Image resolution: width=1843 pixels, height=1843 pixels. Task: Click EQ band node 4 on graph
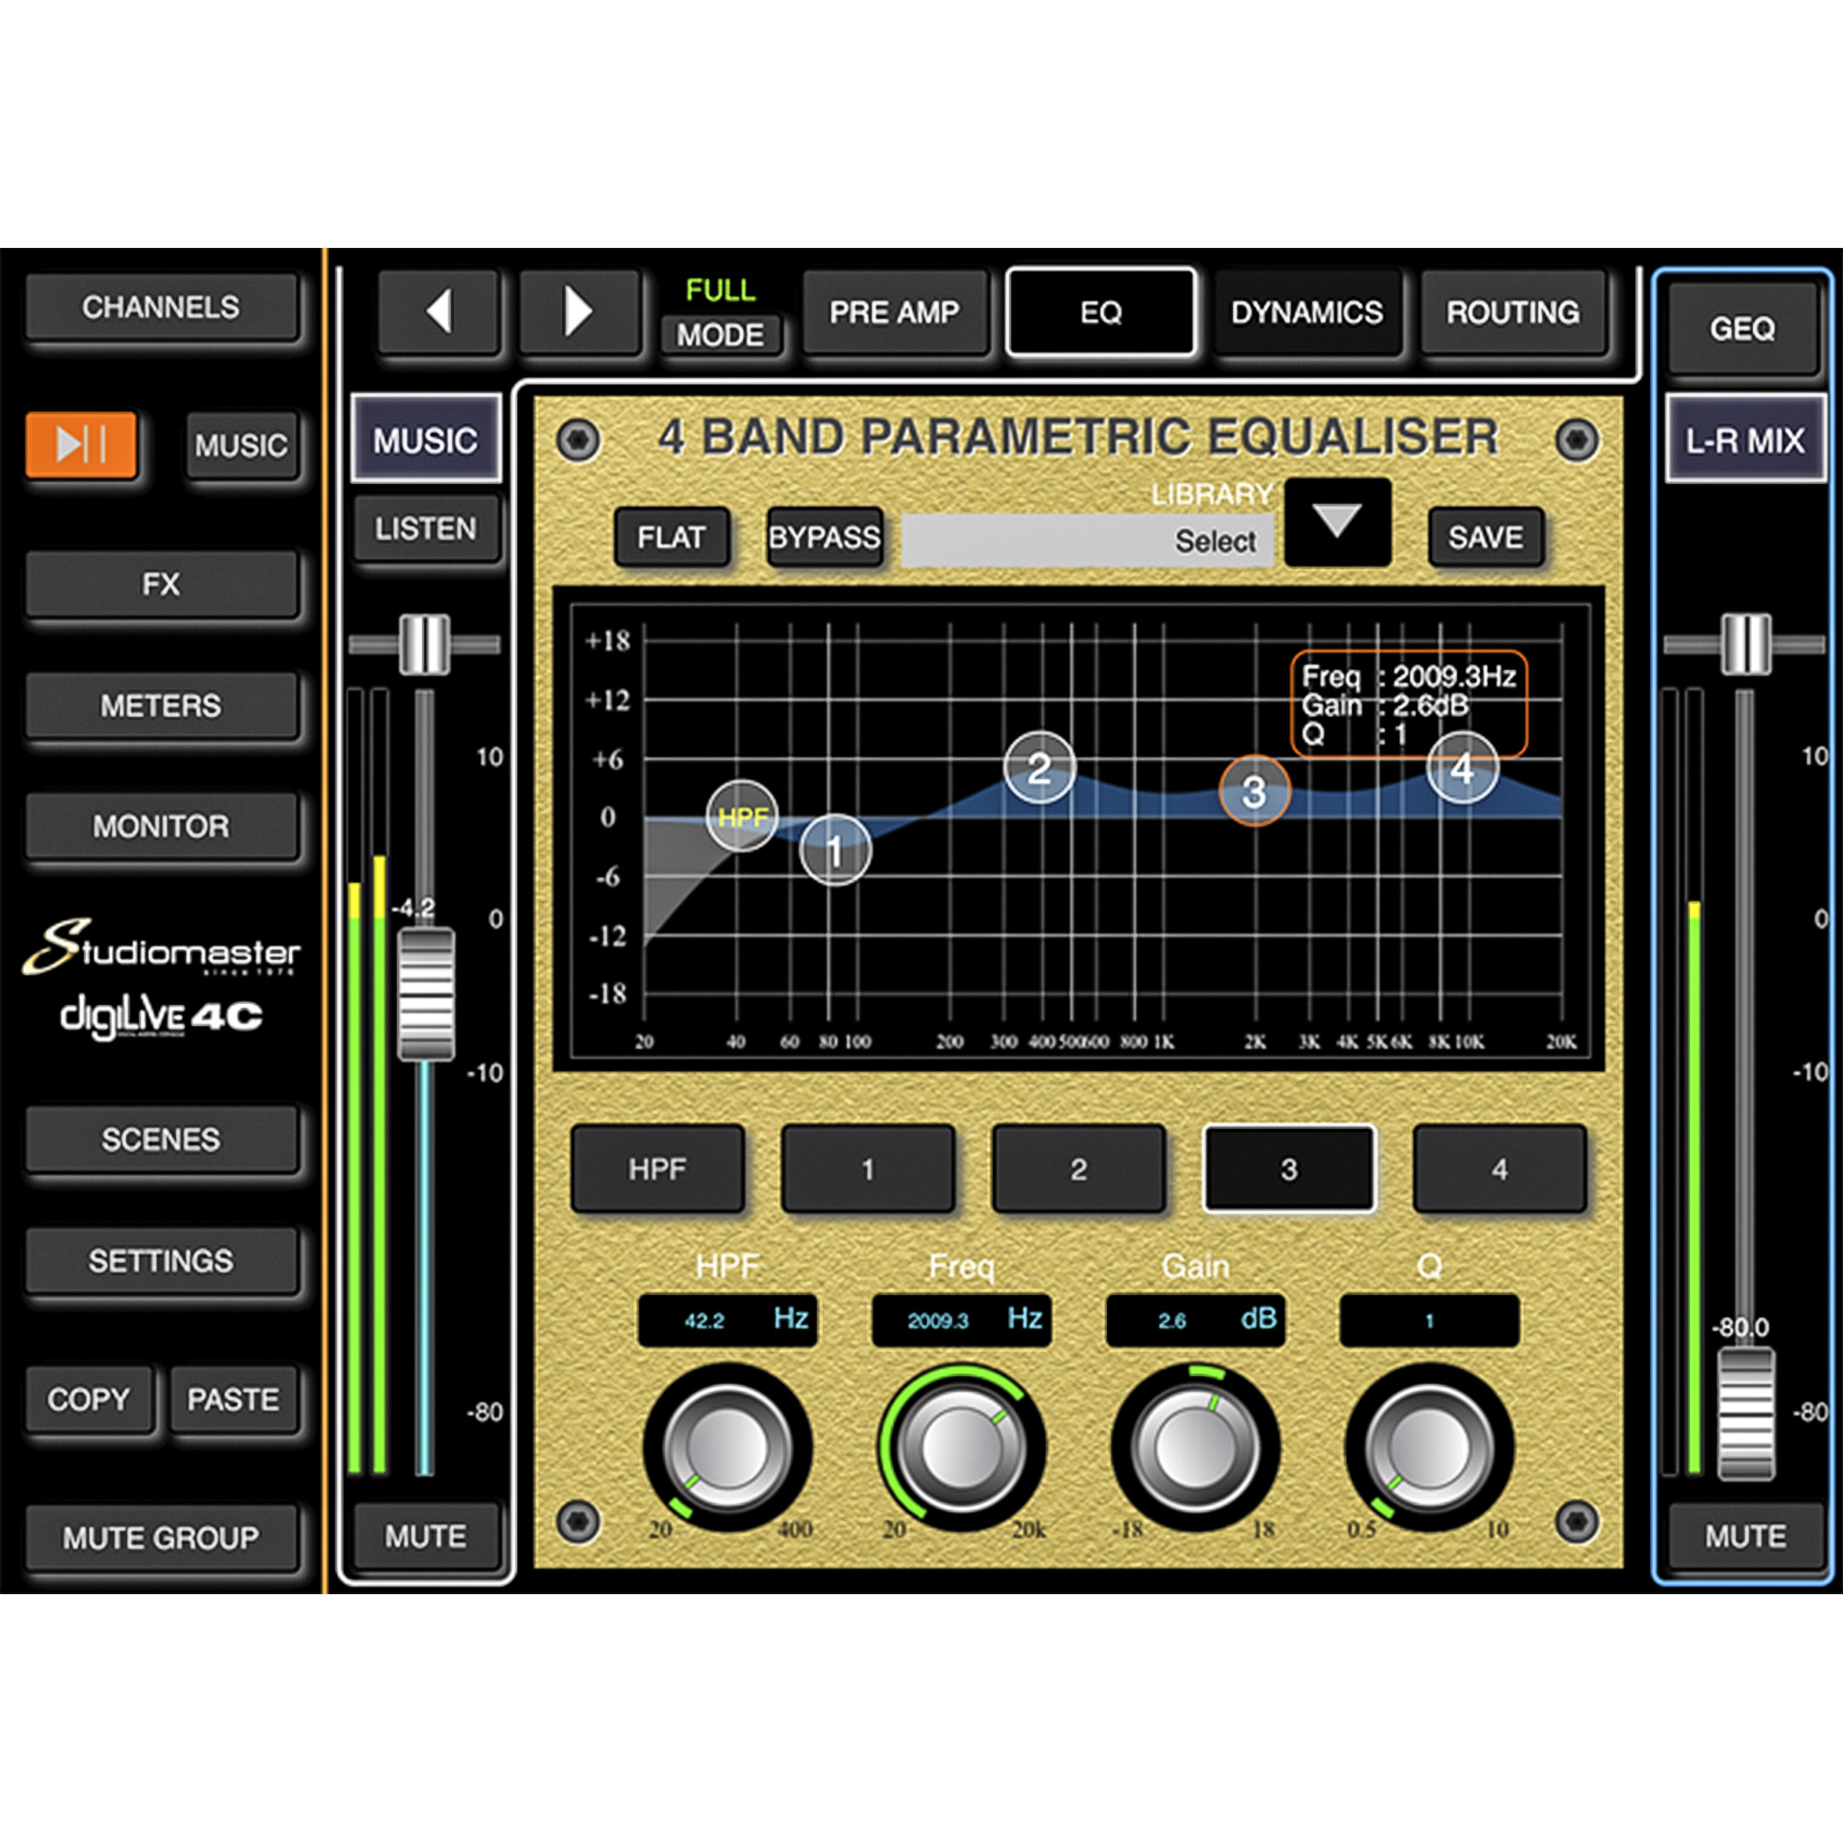1462,768
